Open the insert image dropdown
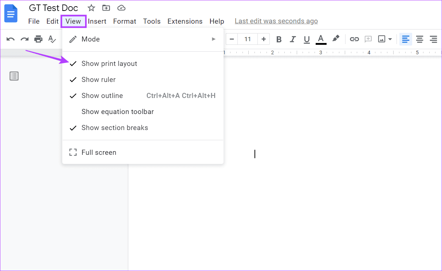 385,39
